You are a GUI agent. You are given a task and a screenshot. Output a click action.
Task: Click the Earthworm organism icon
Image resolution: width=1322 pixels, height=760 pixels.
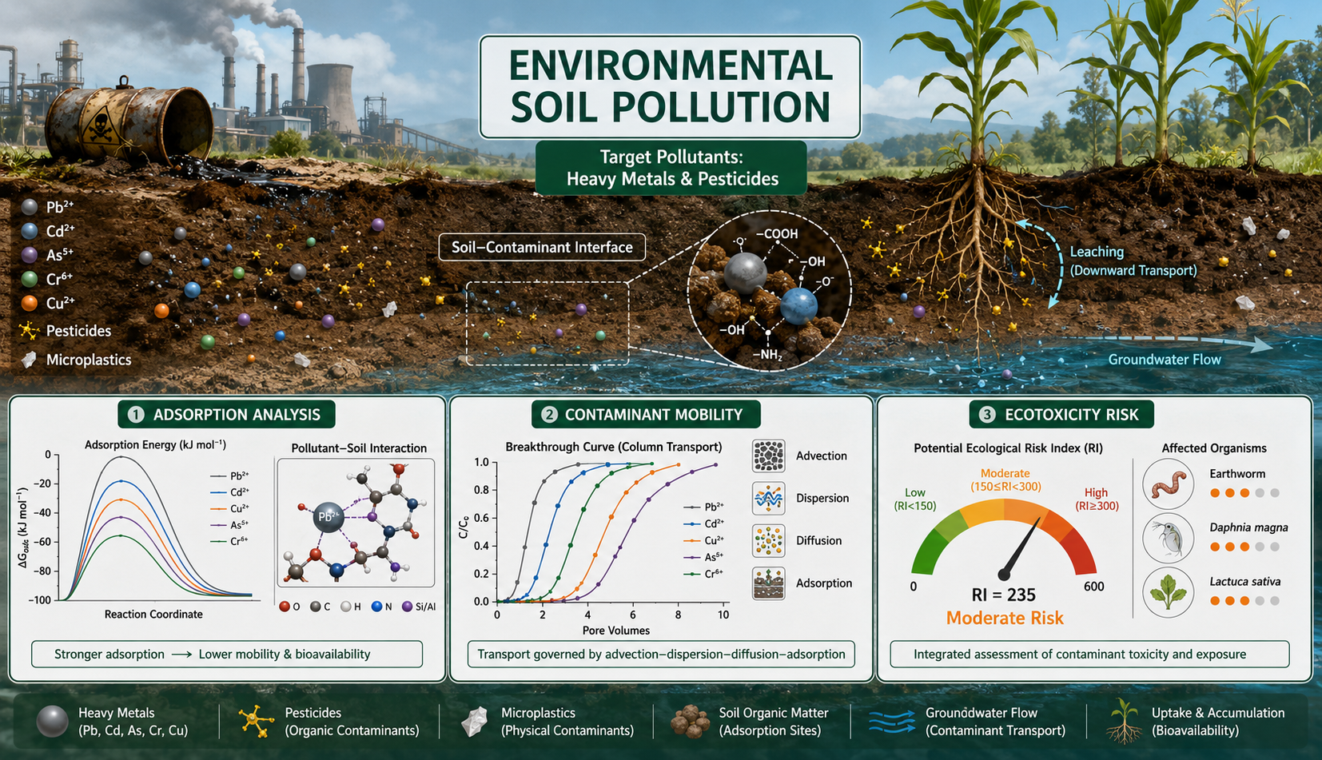pos(1168,483)
